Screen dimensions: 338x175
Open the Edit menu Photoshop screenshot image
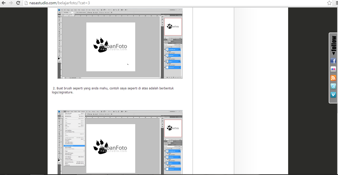[x=120, y=142]
